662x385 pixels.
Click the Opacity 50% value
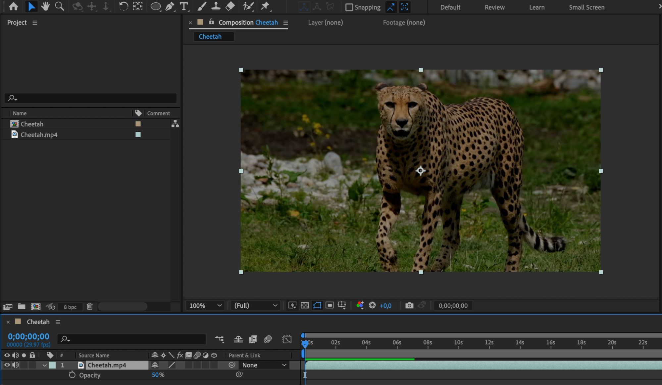click(x=155, y=375)
